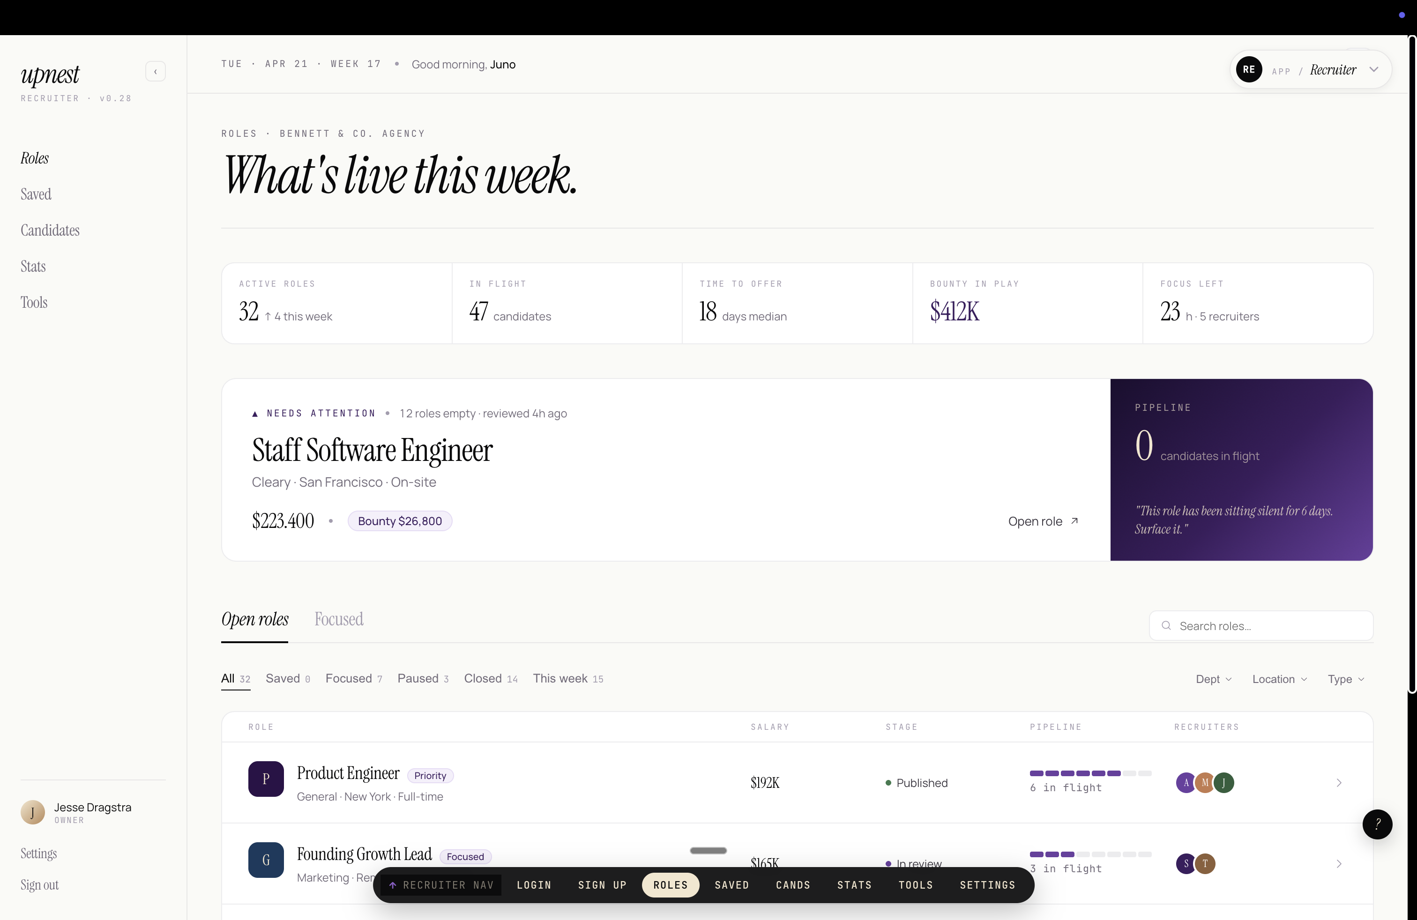This screenshot has width=1417, height=920.
Task: Click recruiter avatar A on Product Engineer
Action: (x=1186, y=783)
